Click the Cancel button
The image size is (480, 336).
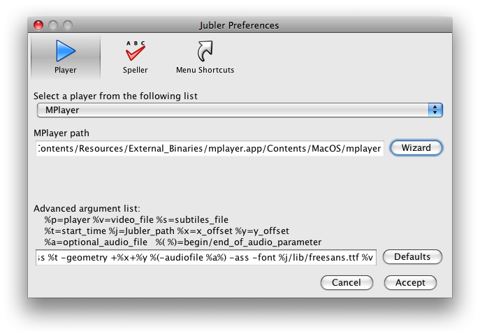pos(347,282)
